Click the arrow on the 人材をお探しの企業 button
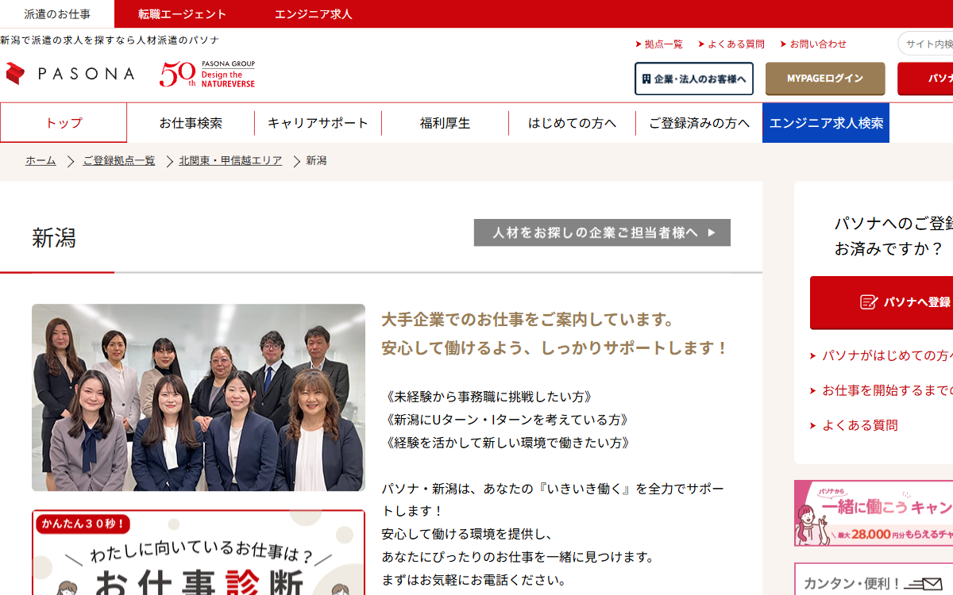Screen dimensions: 953x595 point(712,232)
